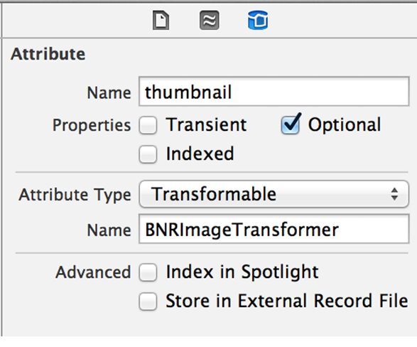This screenshot has width=417, height=347.
Task: Click the Attribute section heading
Action: pos(48,54)
